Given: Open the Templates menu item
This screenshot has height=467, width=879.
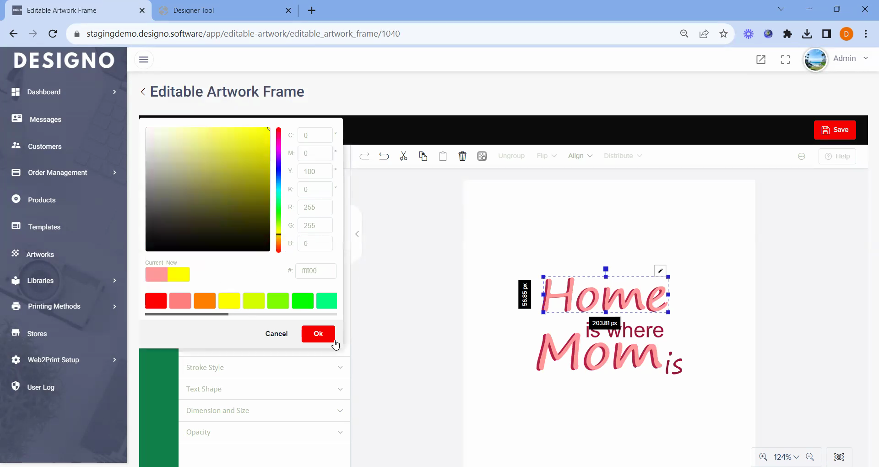Looking at the screenshot, I should 44,227.
